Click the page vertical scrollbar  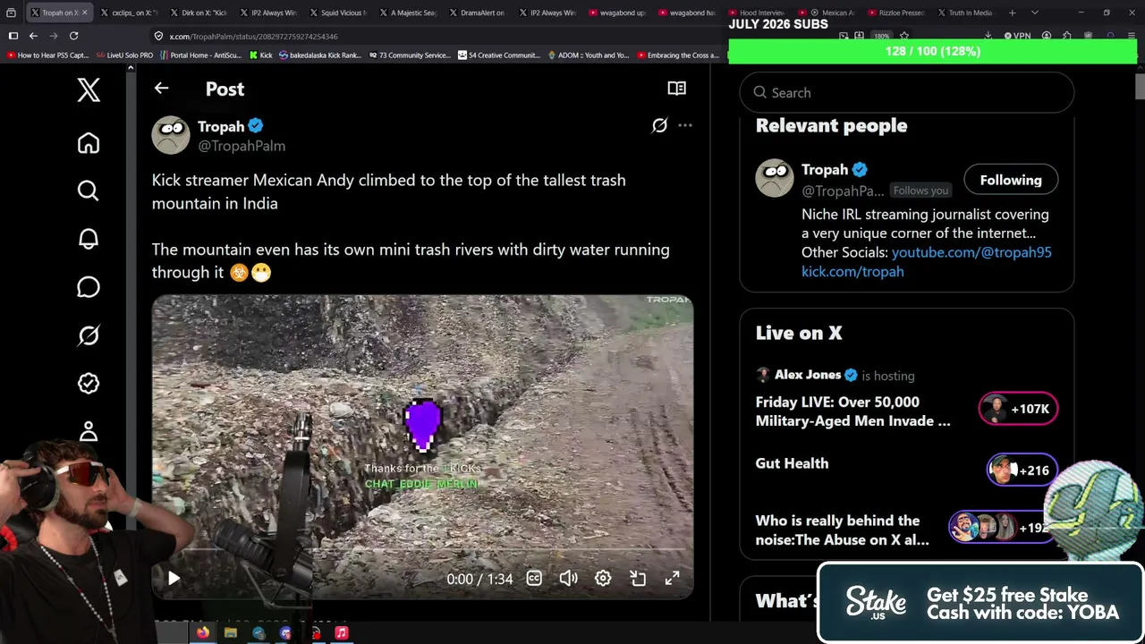click(x=1140, y=87)
